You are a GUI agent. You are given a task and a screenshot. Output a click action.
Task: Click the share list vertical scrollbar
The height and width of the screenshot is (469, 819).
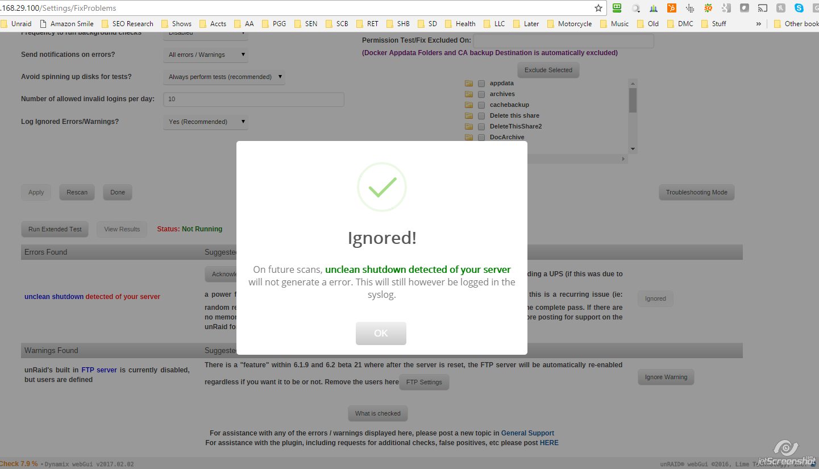click(x=633, y=116)
